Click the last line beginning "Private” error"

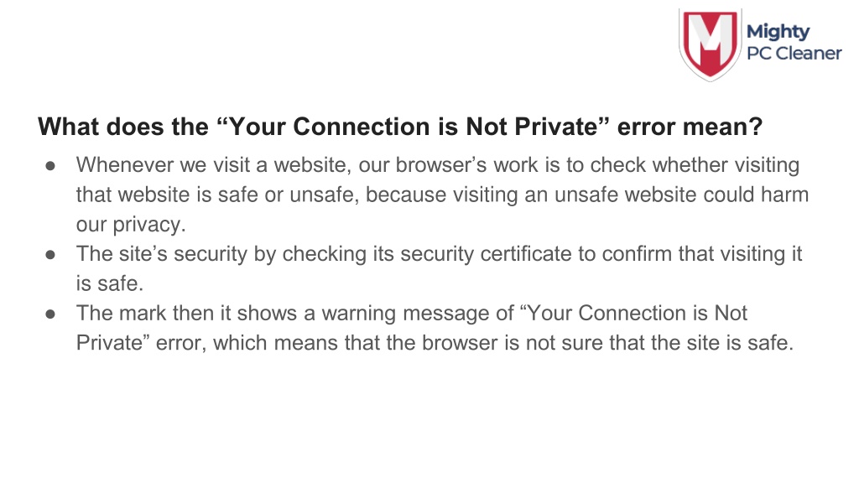click(x=435, y=343)
